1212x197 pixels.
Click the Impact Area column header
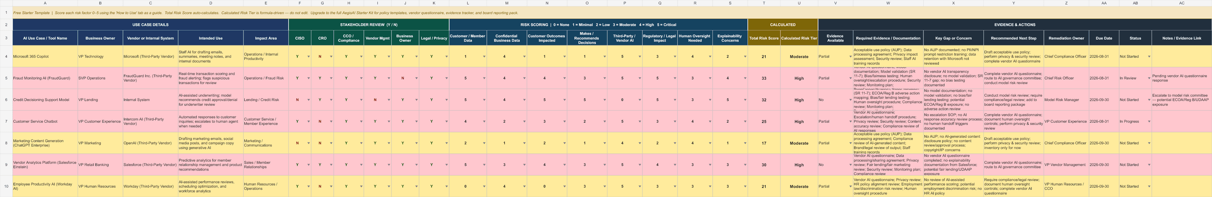coord(266,38)
